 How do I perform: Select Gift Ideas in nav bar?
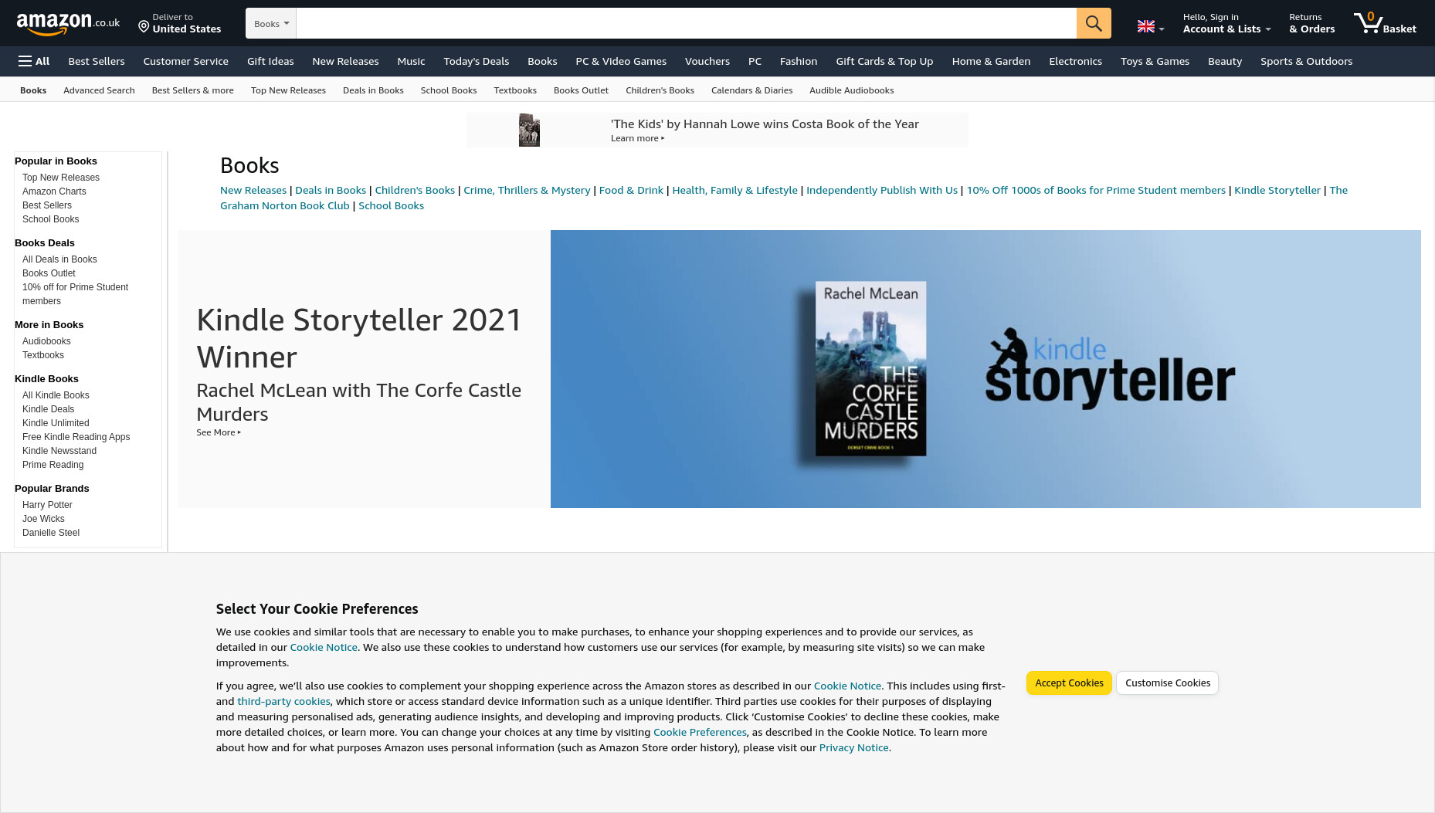click(x=270, y=61)
